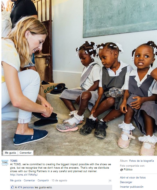Select Abrir el visor de fotos

[133, 178]
